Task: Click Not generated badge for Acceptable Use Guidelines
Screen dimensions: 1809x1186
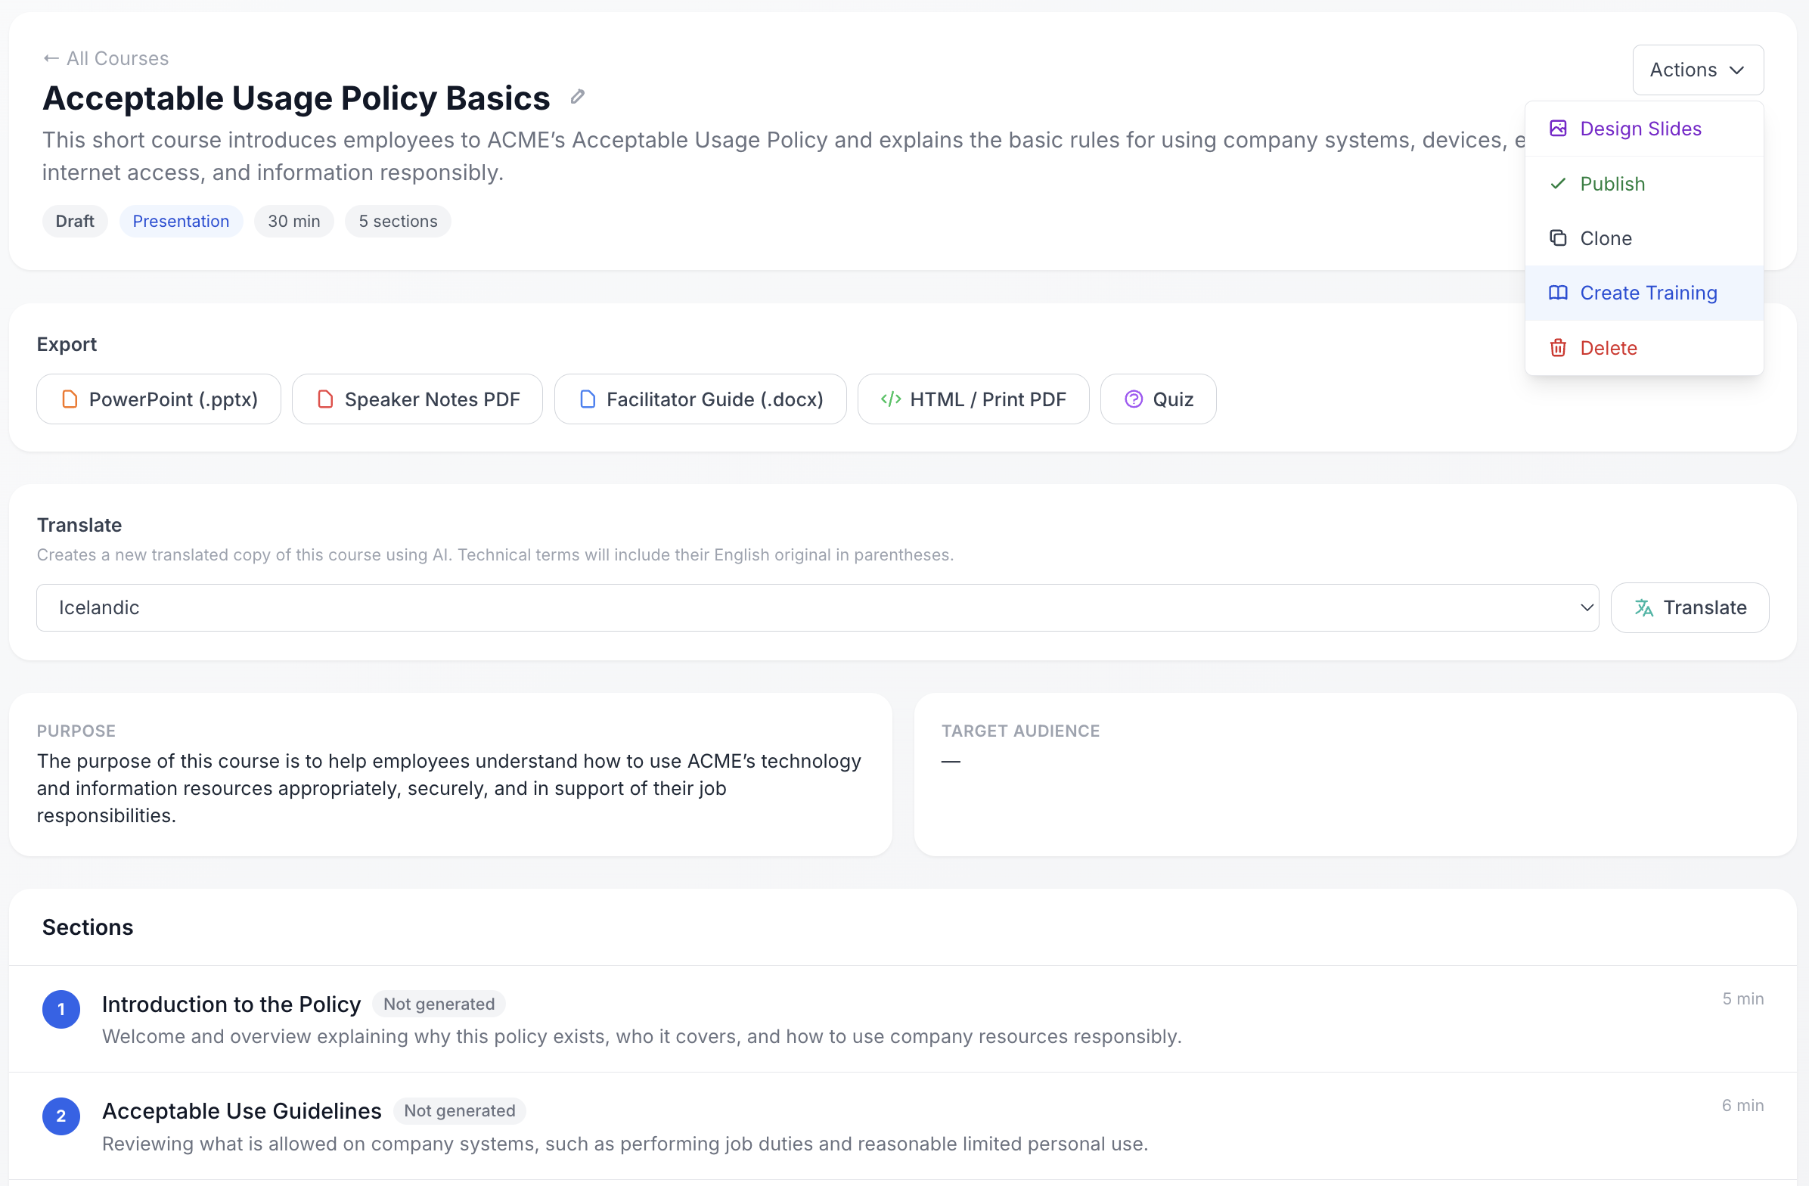Action: click(x=459, y=1110)
